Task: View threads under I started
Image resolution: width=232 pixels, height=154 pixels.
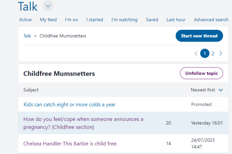Action: click(95, 20)
